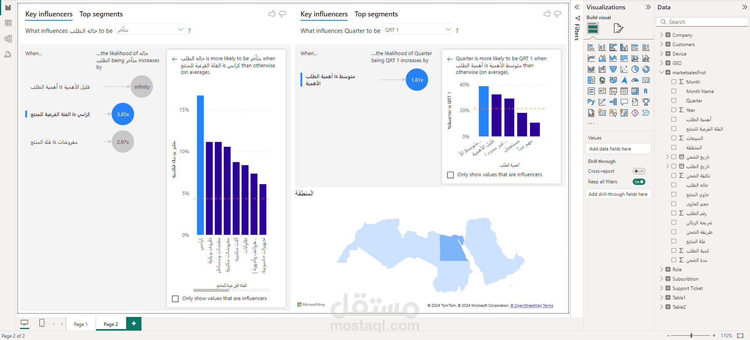Expand the تاريخ الشحن date hierarchy

pyautogui.click(x=668, y=157)
